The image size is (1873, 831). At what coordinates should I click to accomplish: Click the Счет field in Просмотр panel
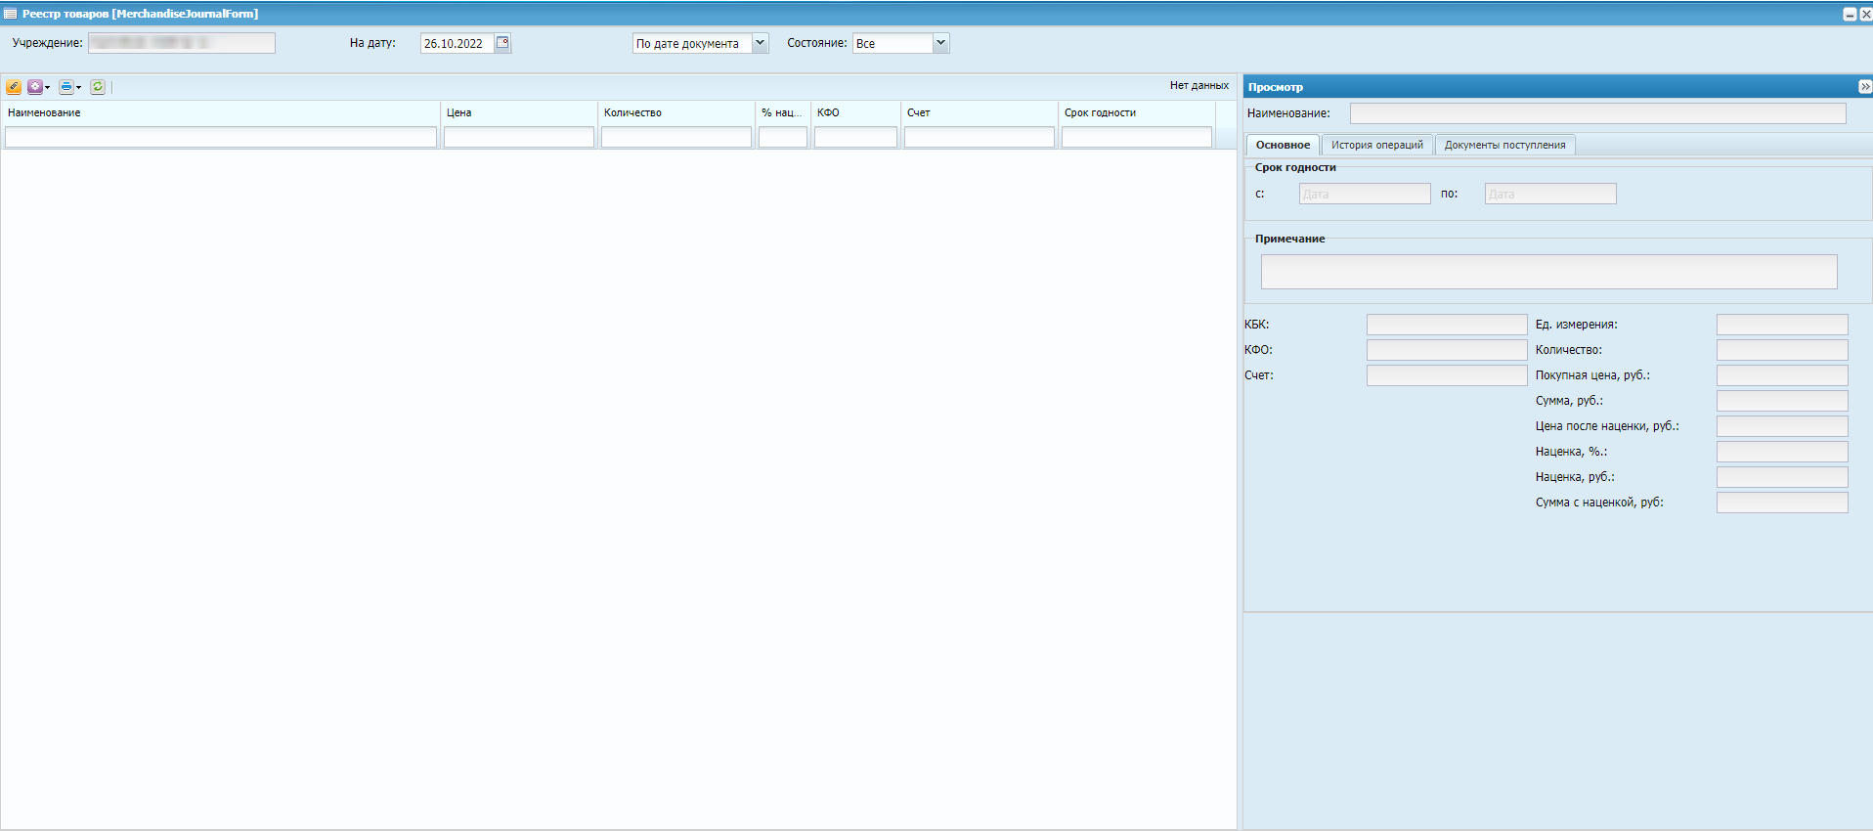point(1447,375)
